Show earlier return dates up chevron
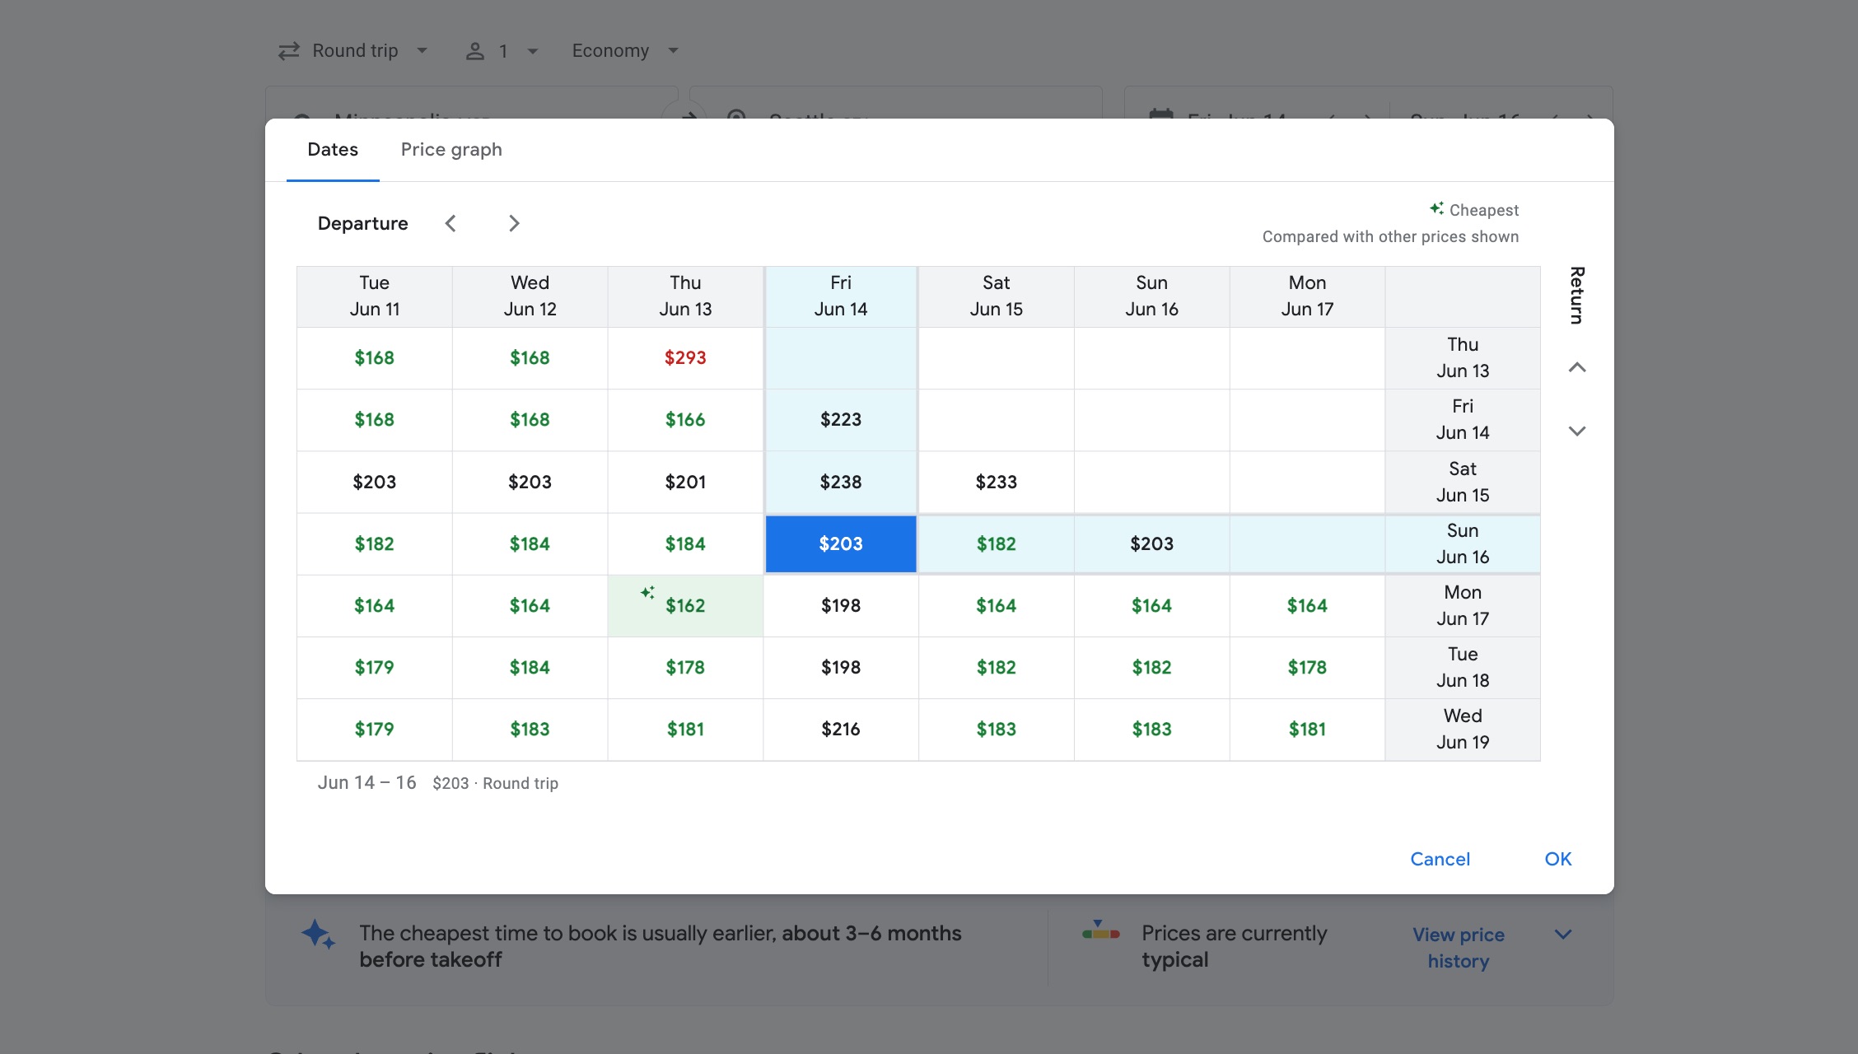This screenshot has width=1858, height=1054. (1577, 367)
